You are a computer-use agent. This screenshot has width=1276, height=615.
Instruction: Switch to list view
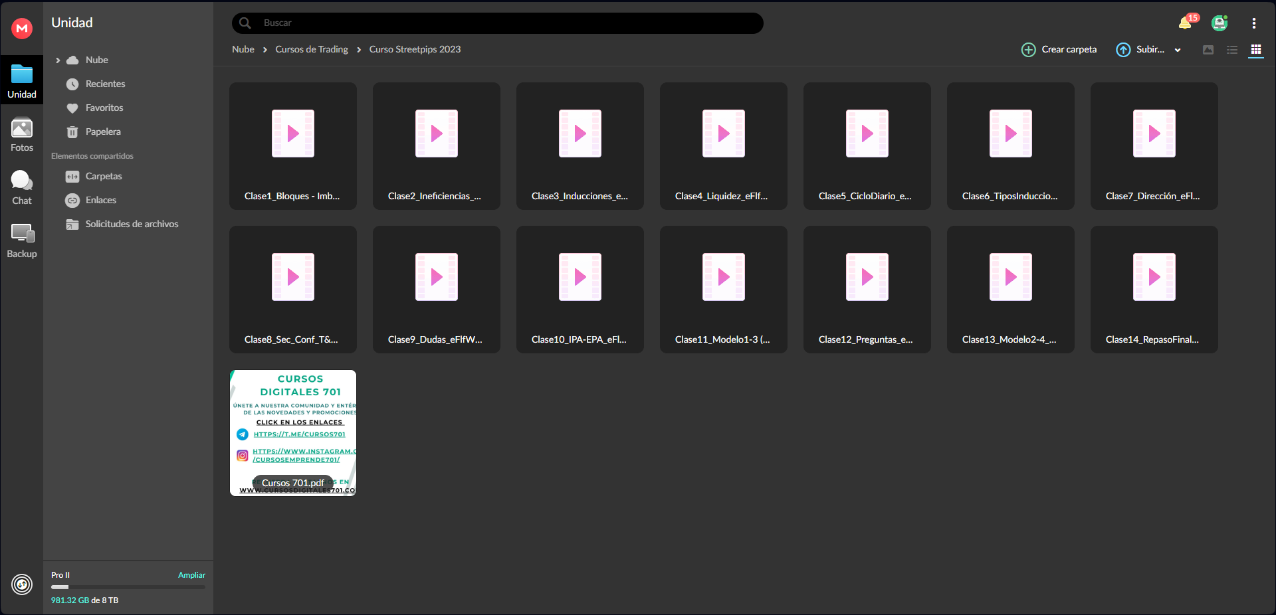(1232, 50)
